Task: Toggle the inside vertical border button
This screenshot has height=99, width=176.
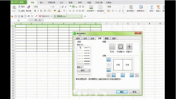Action: [x=122, y=75]
